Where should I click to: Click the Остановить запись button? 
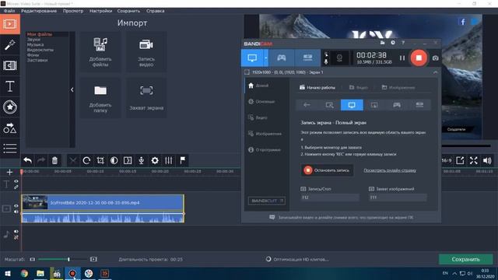[x=327, y=170]
